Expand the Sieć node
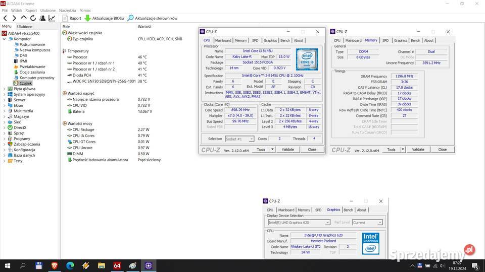The height and width of the screenshot is (272, 485). click(4, 122)
